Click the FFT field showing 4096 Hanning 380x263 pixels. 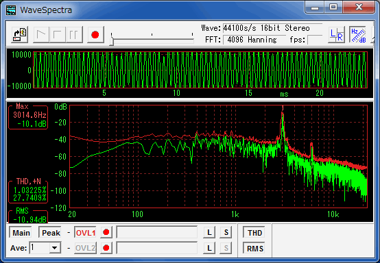click(254, 40)
